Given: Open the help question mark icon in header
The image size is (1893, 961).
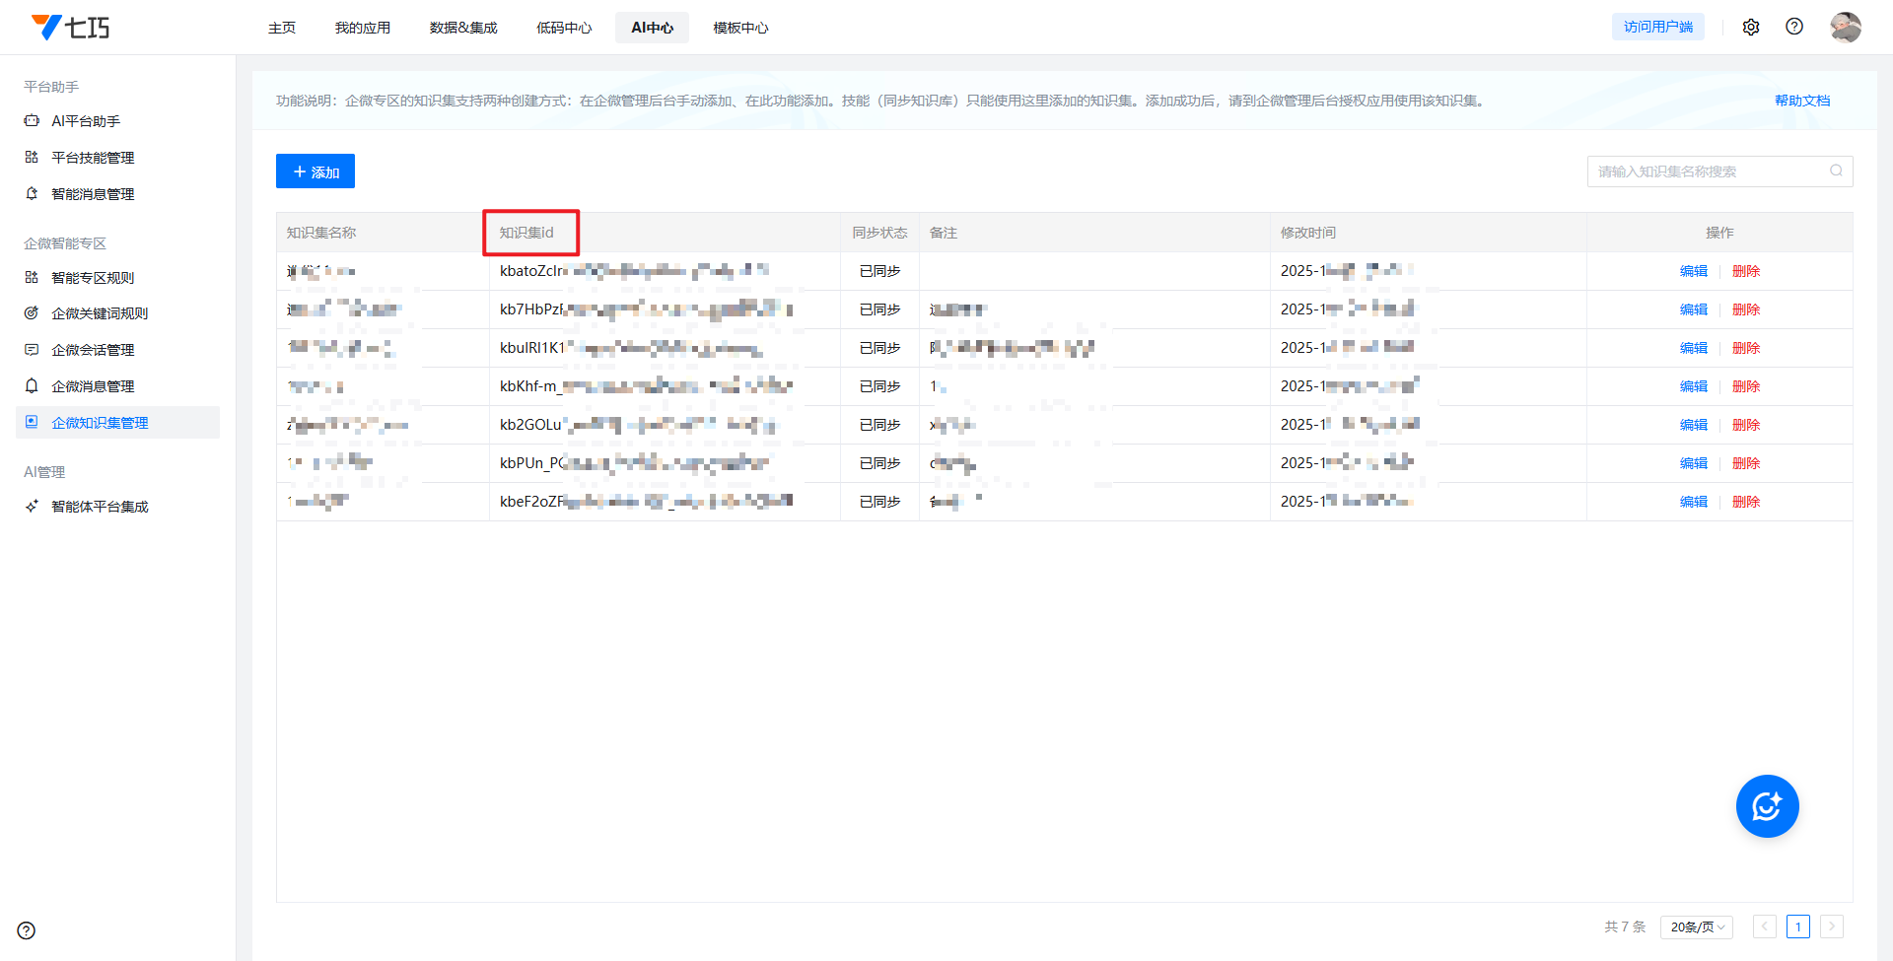Looking at the screenshot, I should (1794, 28).
